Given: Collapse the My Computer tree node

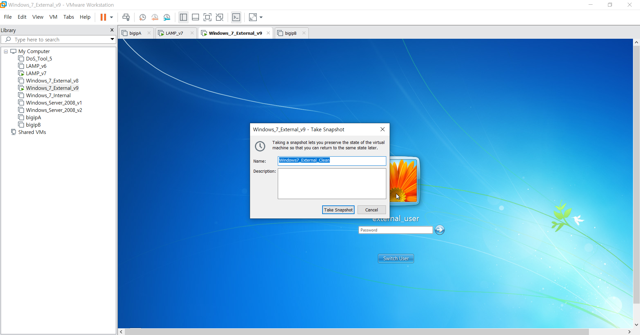Looking at the screenshot, I should tap(6, 51).
